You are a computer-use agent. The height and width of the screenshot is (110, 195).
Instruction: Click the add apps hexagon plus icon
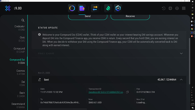click(x=118, y=8)
